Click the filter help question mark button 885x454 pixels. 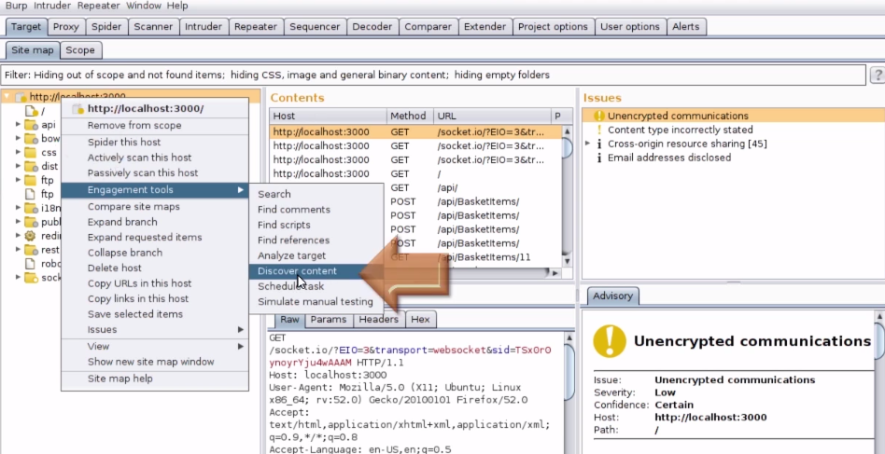point(878,75)
